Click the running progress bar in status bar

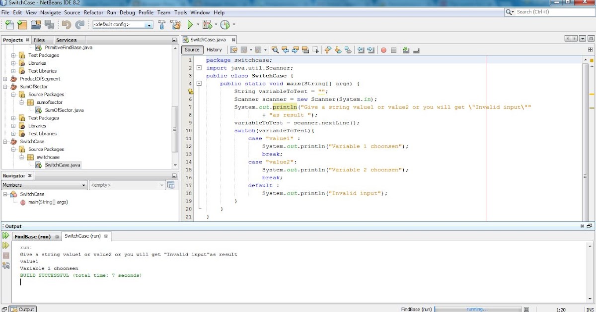pos(477,309)
